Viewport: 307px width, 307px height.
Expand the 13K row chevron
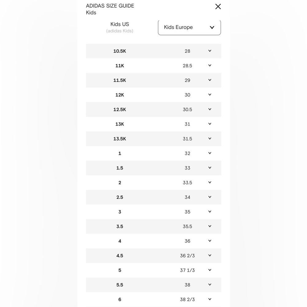click(x=210, y=124)
